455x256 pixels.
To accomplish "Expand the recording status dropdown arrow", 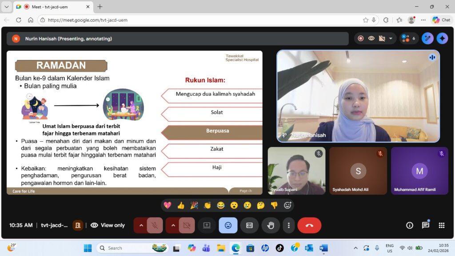I will (391, 39).
